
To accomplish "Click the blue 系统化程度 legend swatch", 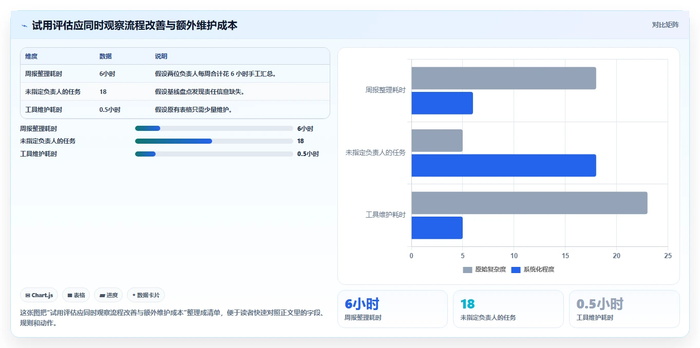I will click(x=516, y=269).
